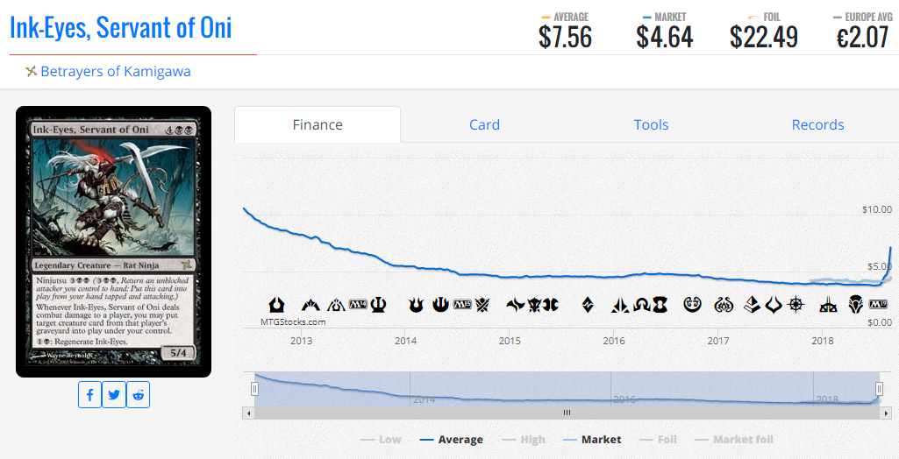Click the Aether Revolt set symbol
The image size is (899, 459).
click(724, 305)
